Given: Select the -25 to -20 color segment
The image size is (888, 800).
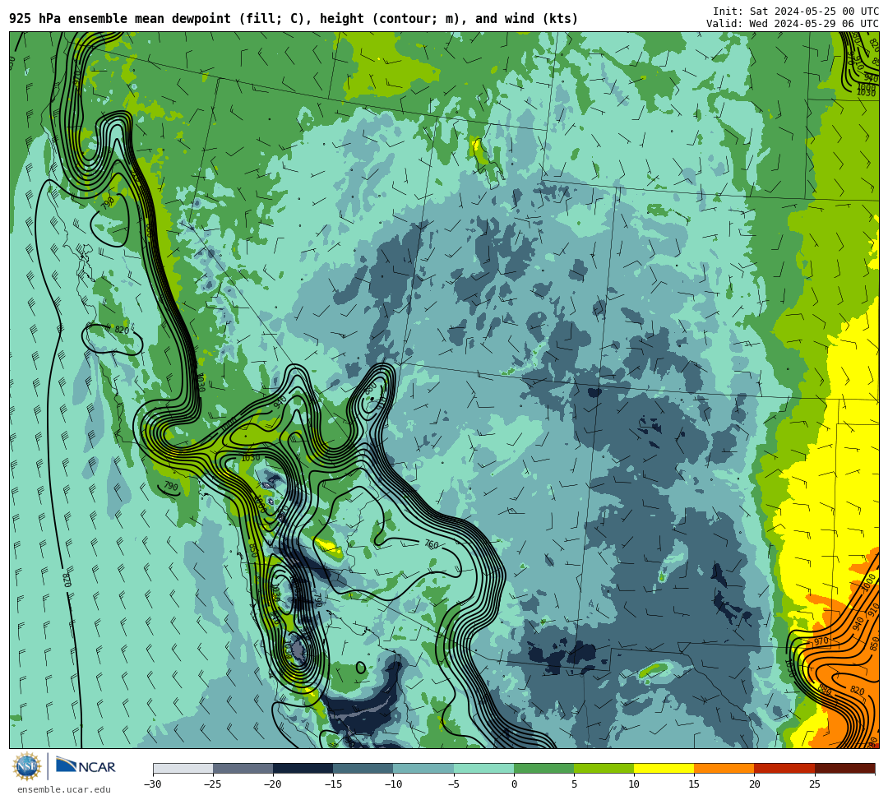Looking at the screenshot, I should pos(243,768).
